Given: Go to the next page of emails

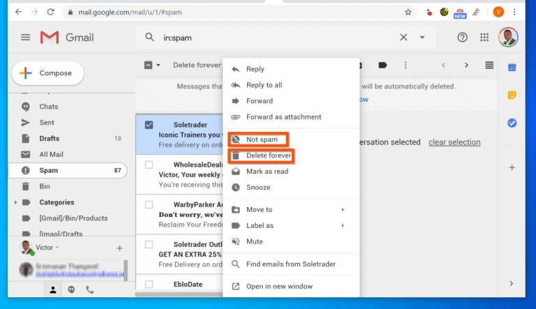Looking at the screenshot, I should pyautogui.click(x=466, y=65).
